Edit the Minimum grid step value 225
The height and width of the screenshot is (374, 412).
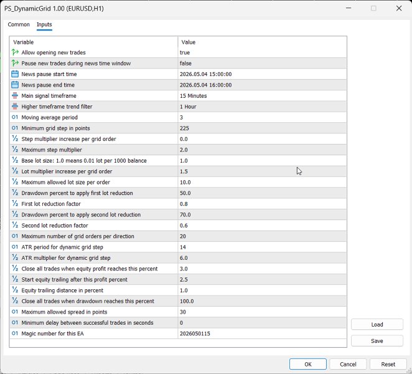coord(184,128)
